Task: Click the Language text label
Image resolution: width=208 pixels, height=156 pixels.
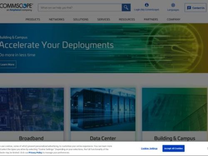Action: [x=173, y=10]
